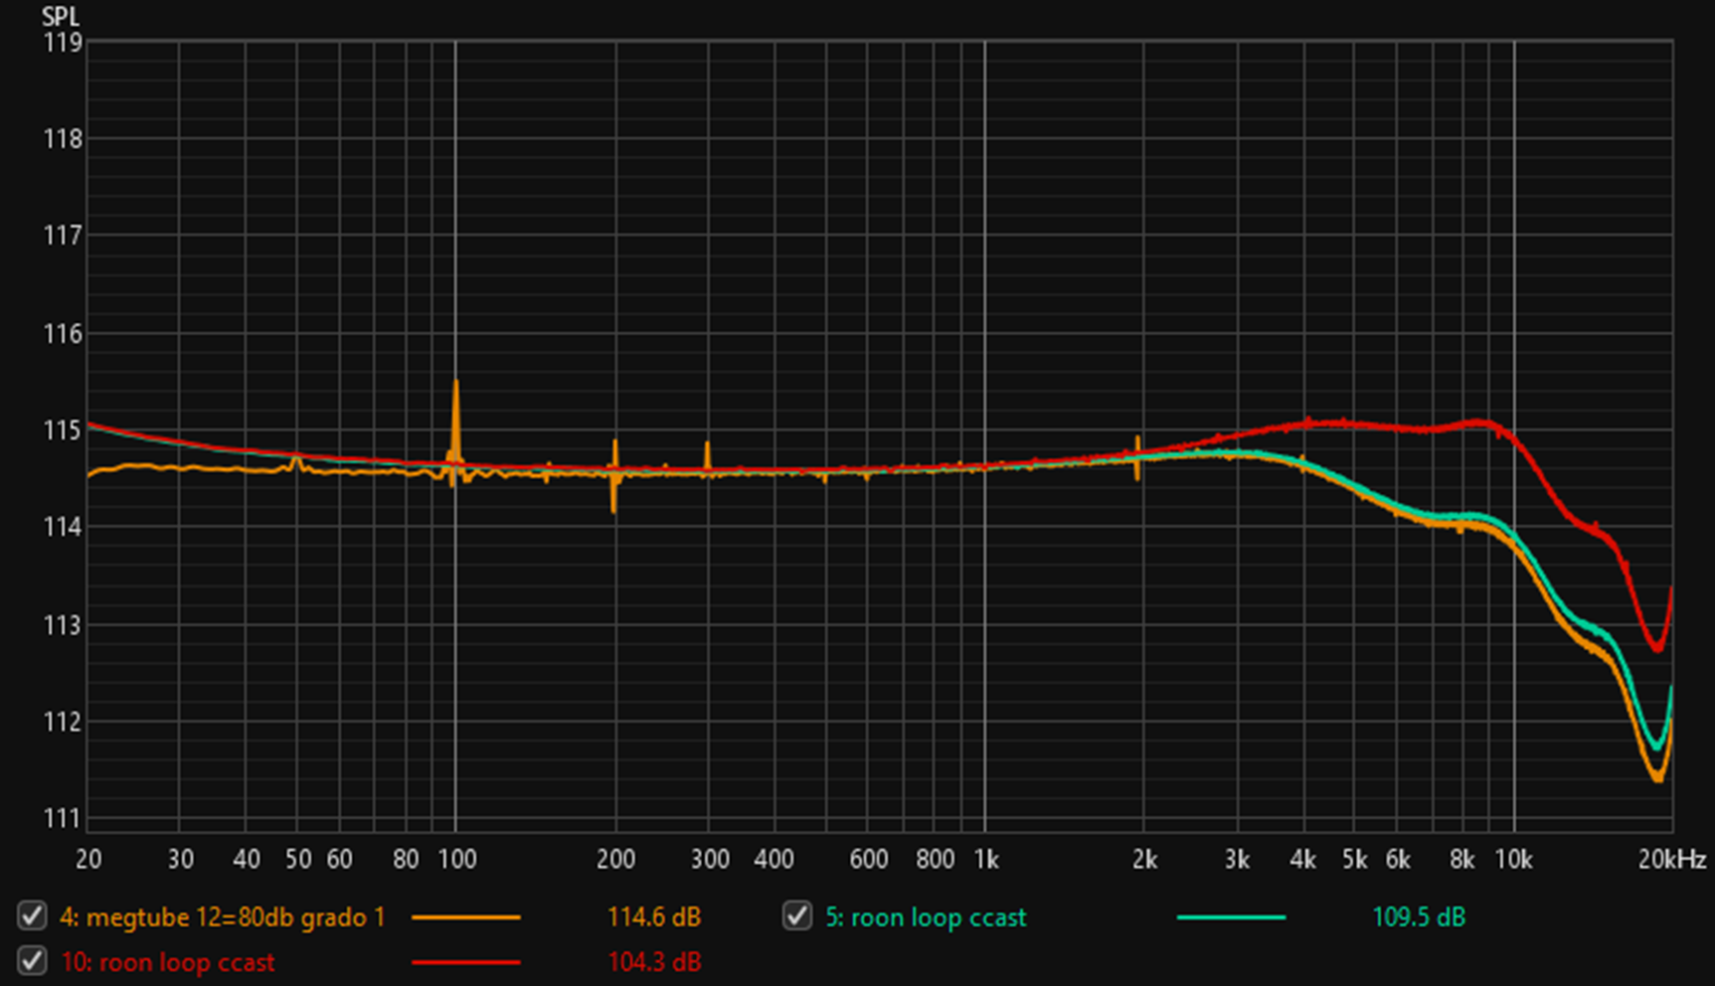Click the 109.5 dB readout value

(x=1419, y=916)
